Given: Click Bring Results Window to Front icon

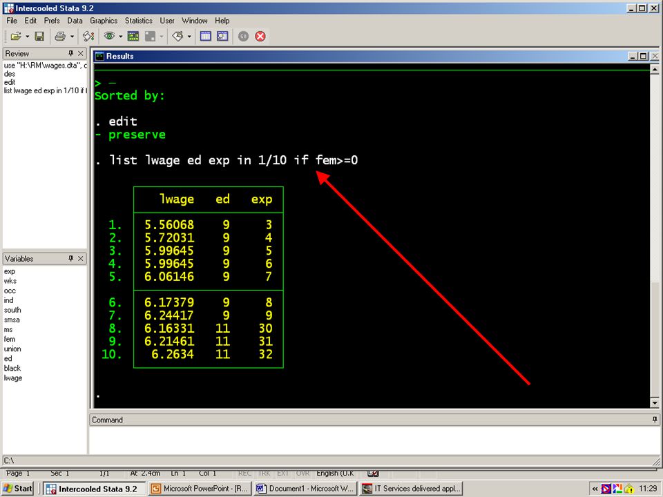Looking at the screenshot, I should (133, 37).
